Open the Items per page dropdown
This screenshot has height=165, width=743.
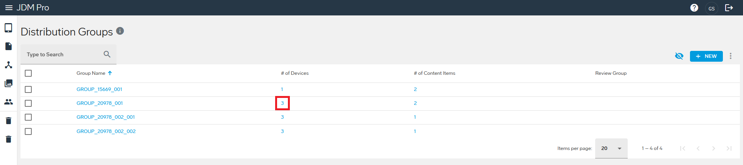coord(611,148)
